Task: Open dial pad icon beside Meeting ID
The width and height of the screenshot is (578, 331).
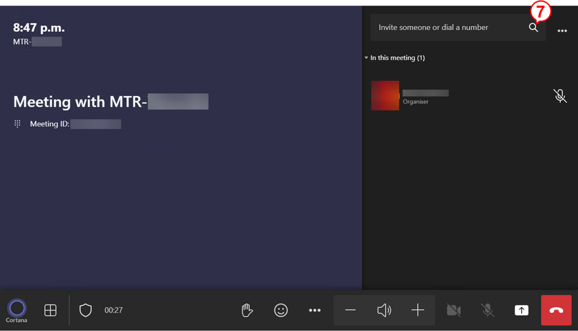Action: (x=17, y=124)
